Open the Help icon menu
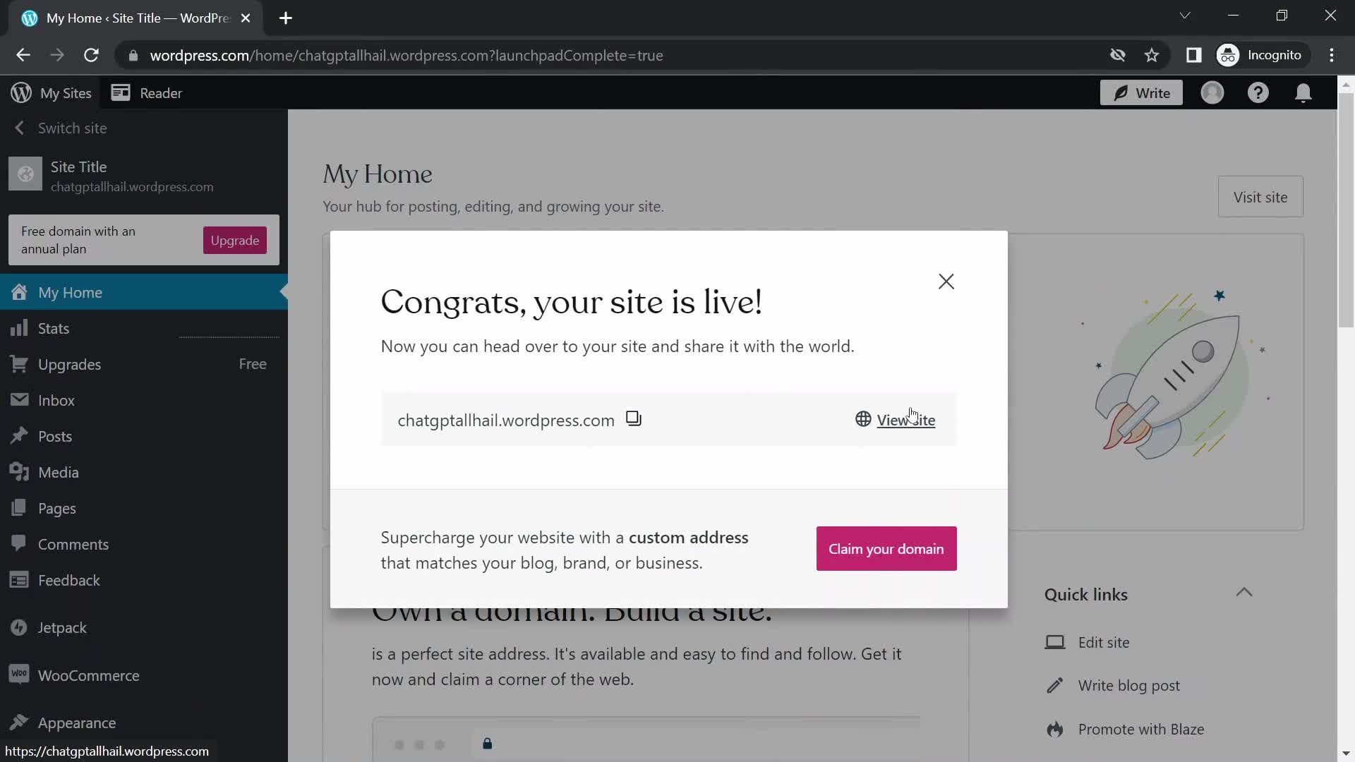 coord(1258,92)
